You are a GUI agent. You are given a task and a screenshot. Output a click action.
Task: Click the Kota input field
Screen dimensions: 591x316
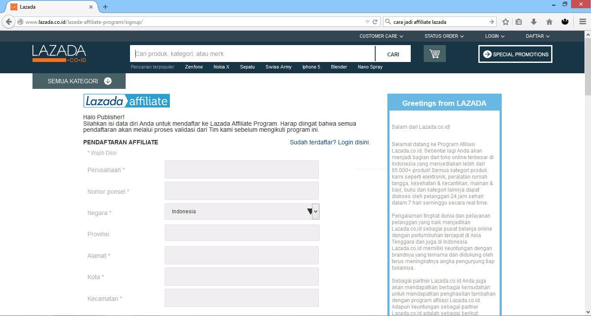[x=242, y=277]
